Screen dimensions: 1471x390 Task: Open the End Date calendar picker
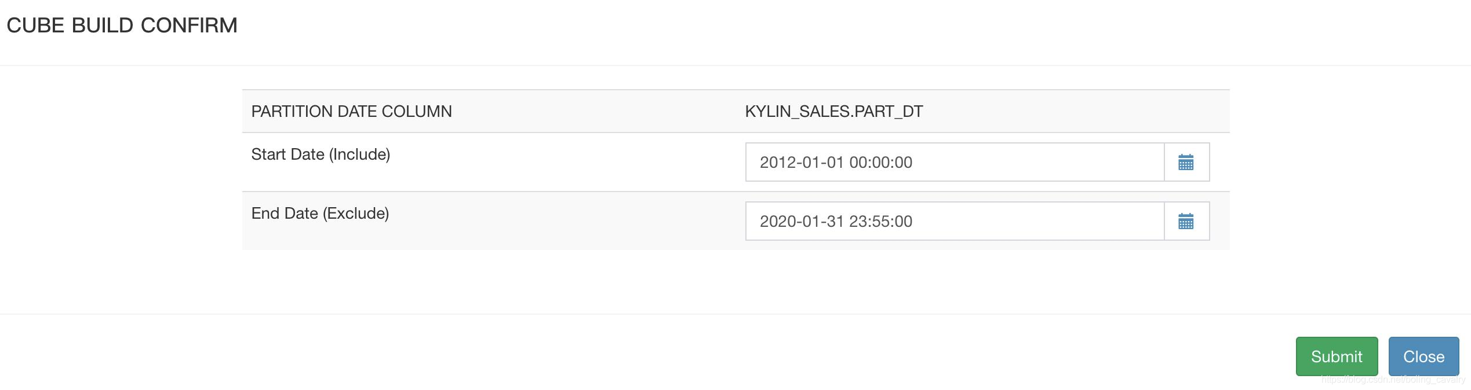(1186, 221)
